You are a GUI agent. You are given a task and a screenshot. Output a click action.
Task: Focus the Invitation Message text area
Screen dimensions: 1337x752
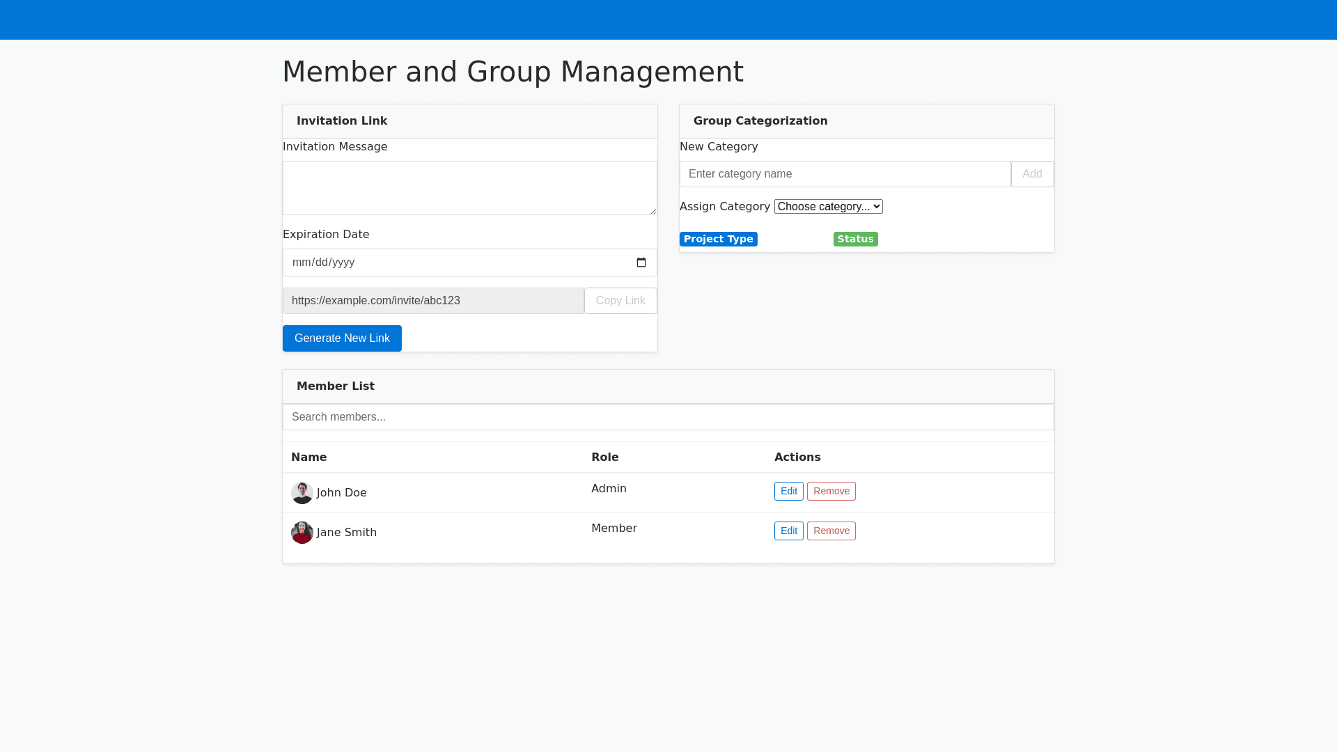pyautogui.click(x=469, y=188)
